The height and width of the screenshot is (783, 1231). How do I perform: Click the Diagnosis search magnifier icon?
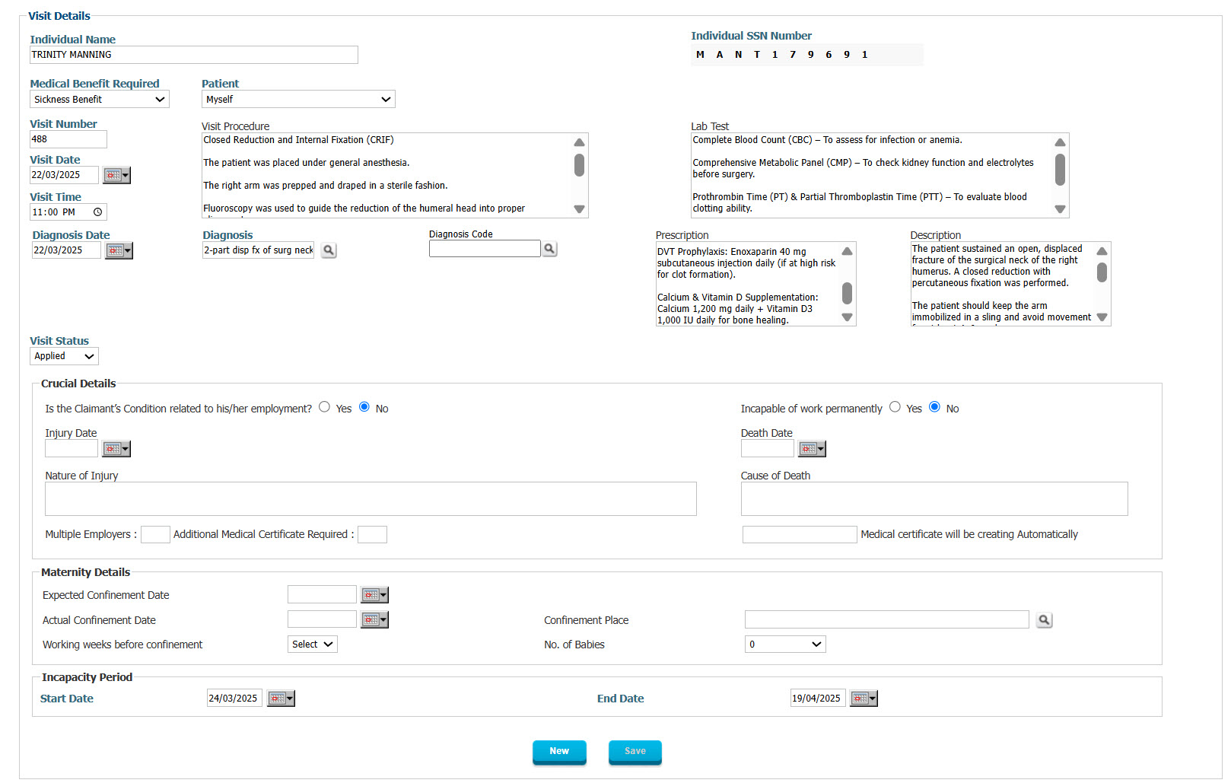(x=329, y=250)
